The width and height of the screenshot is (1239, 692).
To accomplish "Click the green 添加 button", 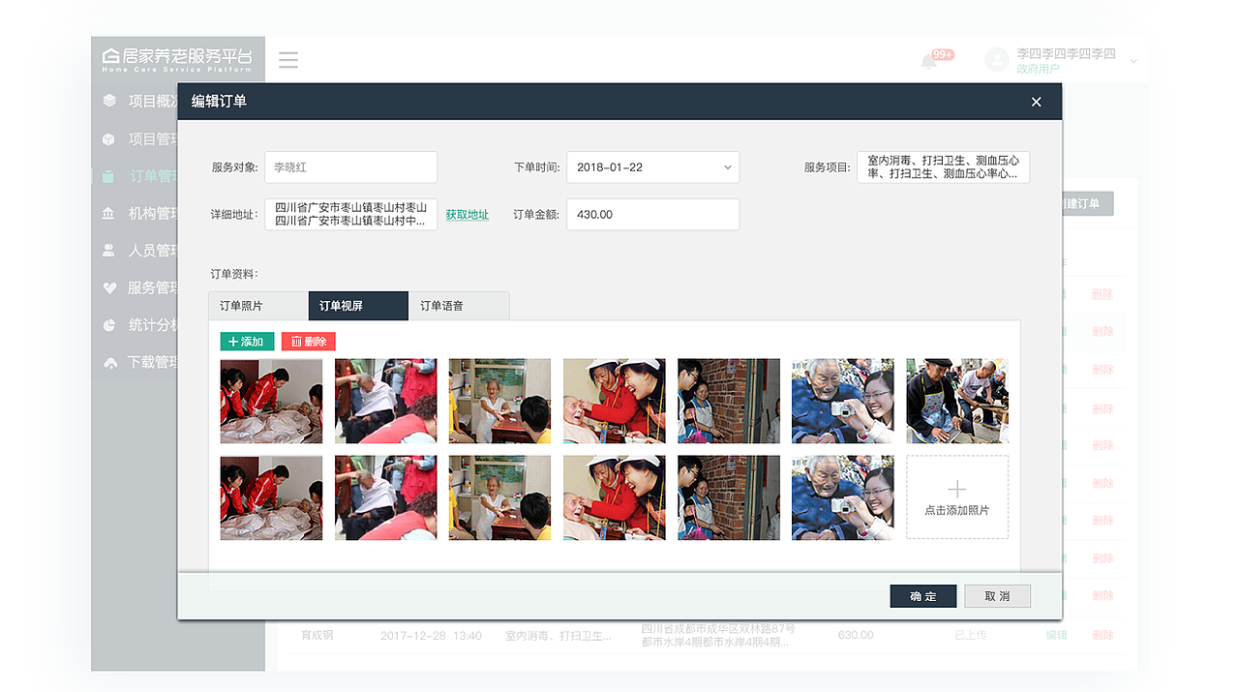I will click(x=246, y=341).
